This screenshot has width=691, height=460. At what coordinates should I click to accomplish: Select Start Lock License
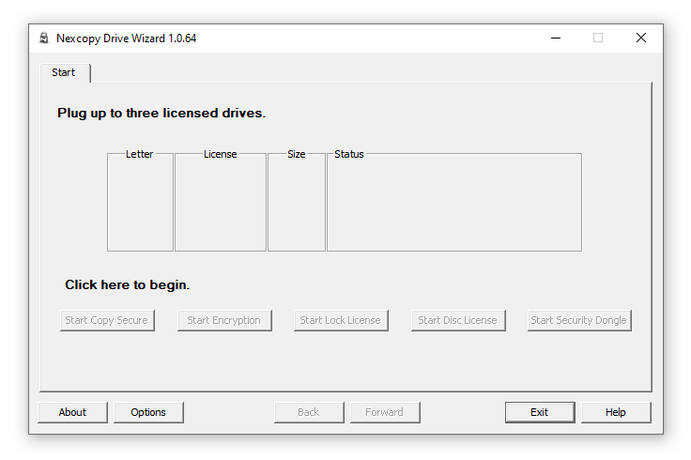(340, 320)
